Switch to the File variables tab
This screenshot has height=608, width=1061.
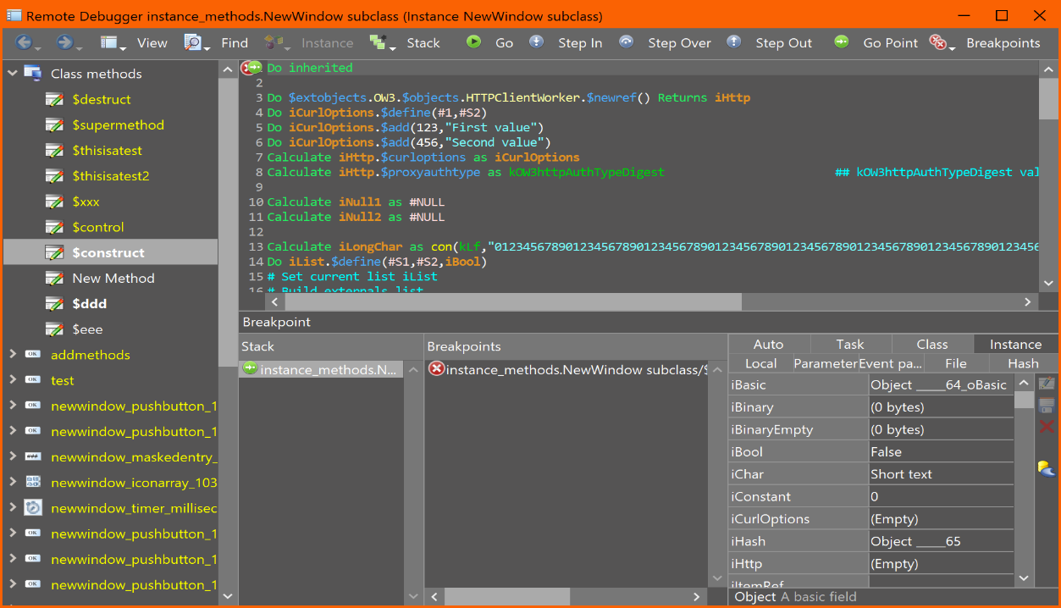click(956, 363)
